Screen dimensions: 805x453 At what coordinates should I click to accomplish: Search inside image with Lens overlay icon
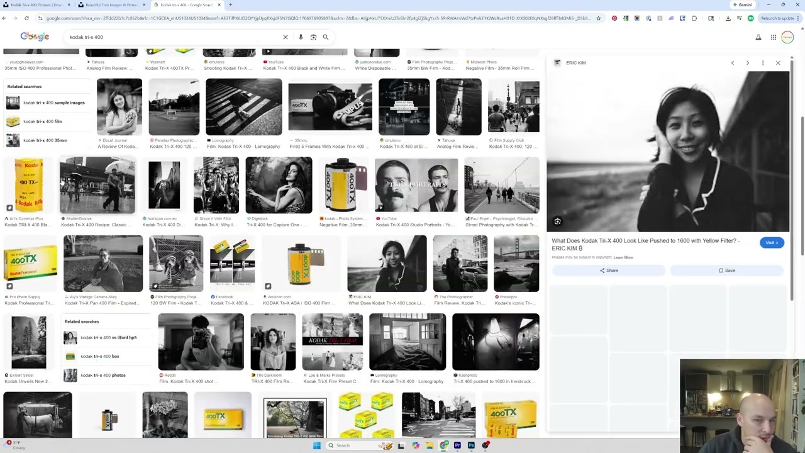tap(557, 221)
